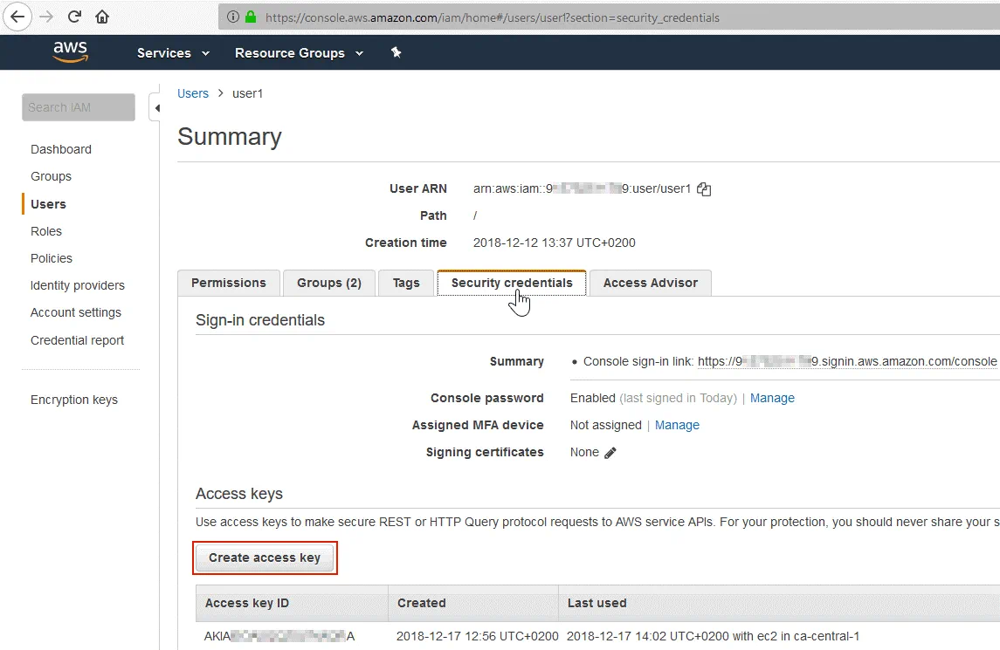Focus the Search IAM input field
Image resolution: width=1000 pixels, height=650 pixels.
click(x=79, y=107)
